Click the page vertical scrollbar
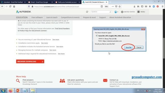The image size is (165, 93). point(164,48)
